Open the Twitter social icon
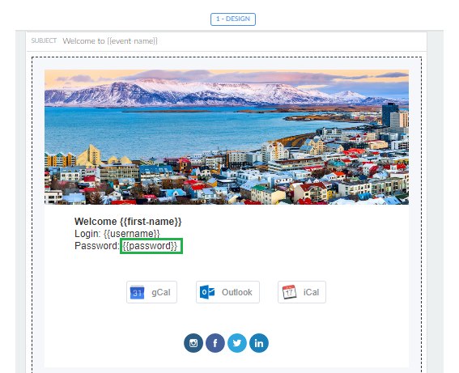The width and height of the screenshot is (459, 373). coord(237,343)
